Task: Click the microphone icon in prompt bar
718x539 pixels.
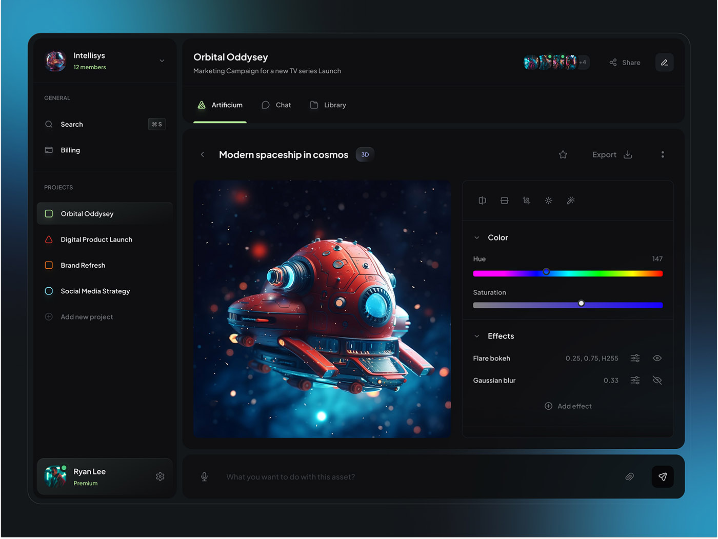Action: coord(204,477)
